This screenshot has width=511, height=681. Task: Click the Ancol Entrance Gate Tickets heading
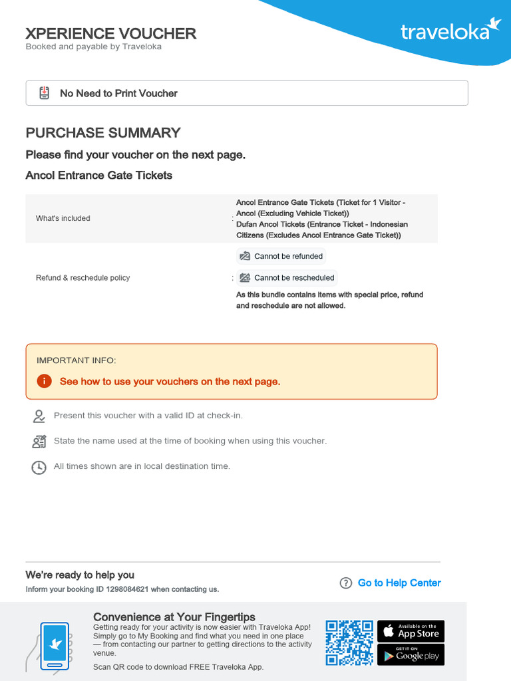tap(99, 176)
